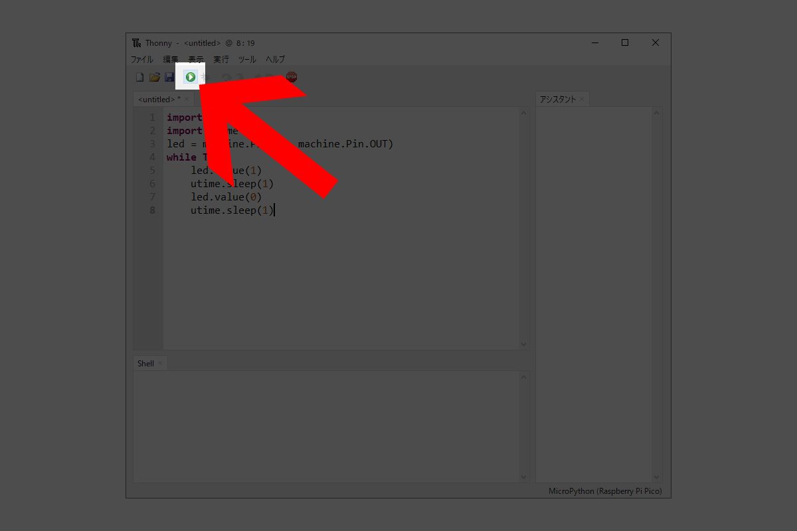Run the current script with green play button

click(x=191, y=78)
